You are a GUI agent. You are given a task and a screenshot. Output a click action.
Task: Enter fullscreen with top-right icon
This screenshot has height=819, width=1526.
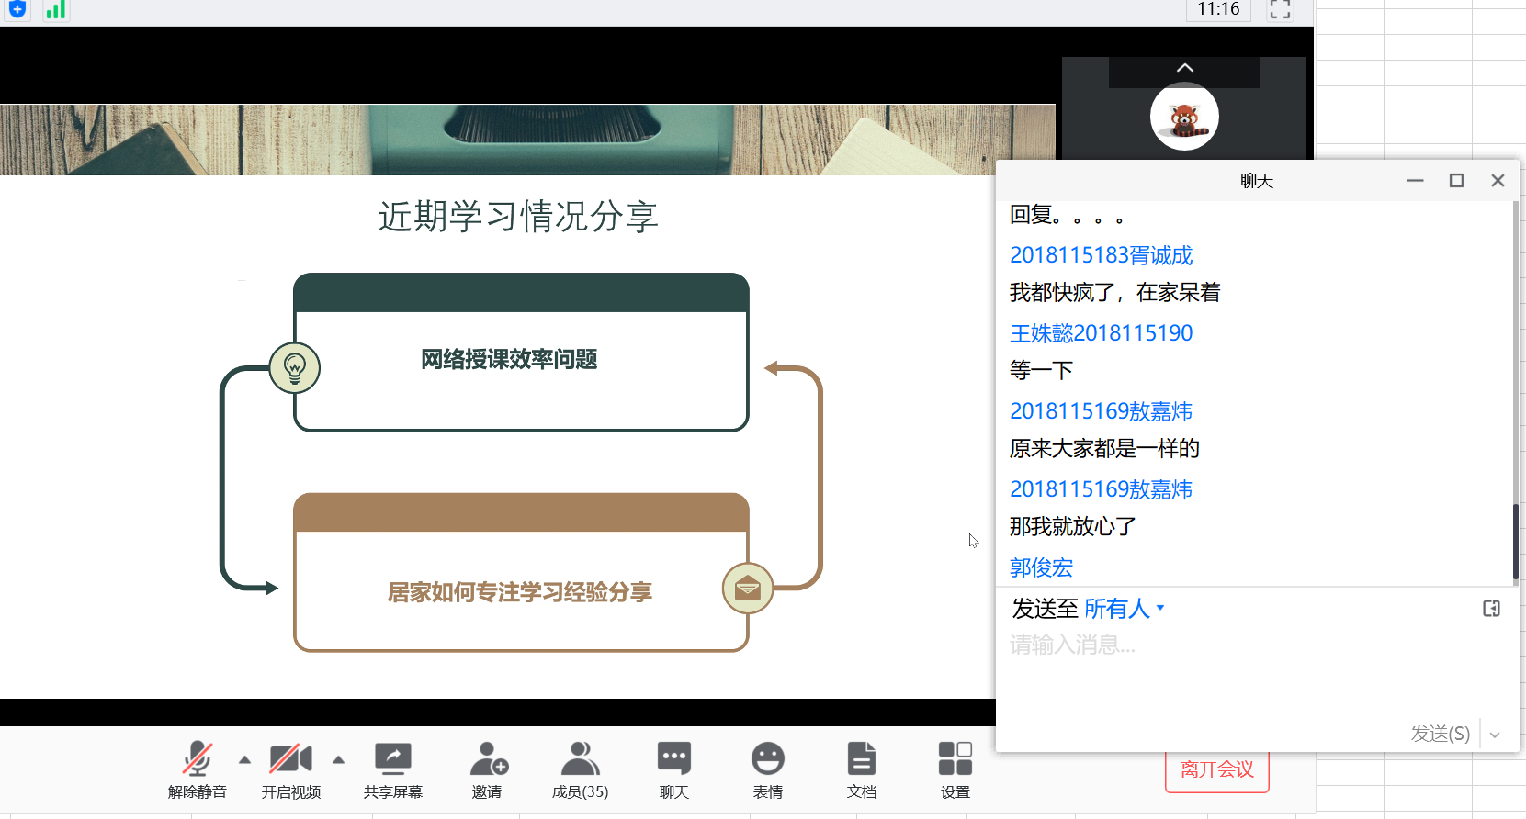click(1280, 10)
